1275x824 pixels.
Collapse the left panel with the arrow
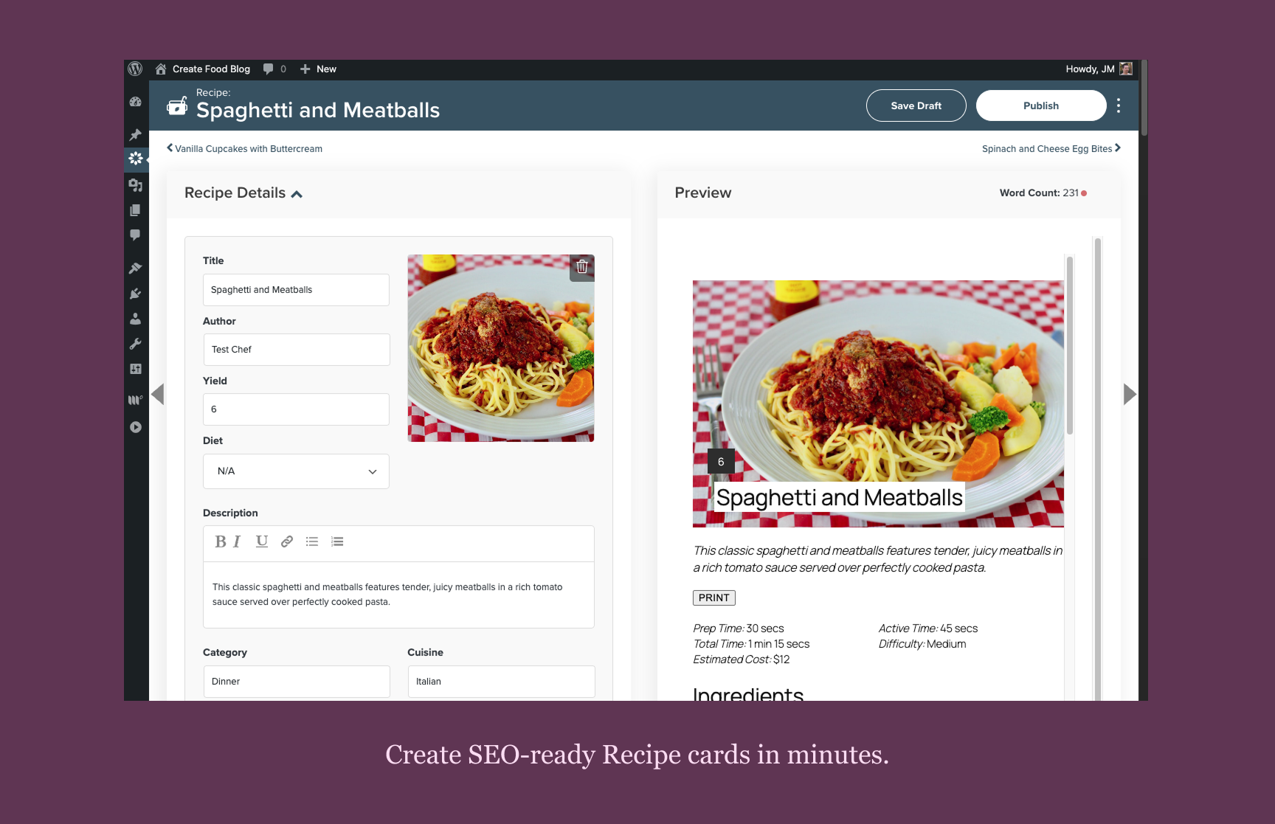click(x=157, y=394)
